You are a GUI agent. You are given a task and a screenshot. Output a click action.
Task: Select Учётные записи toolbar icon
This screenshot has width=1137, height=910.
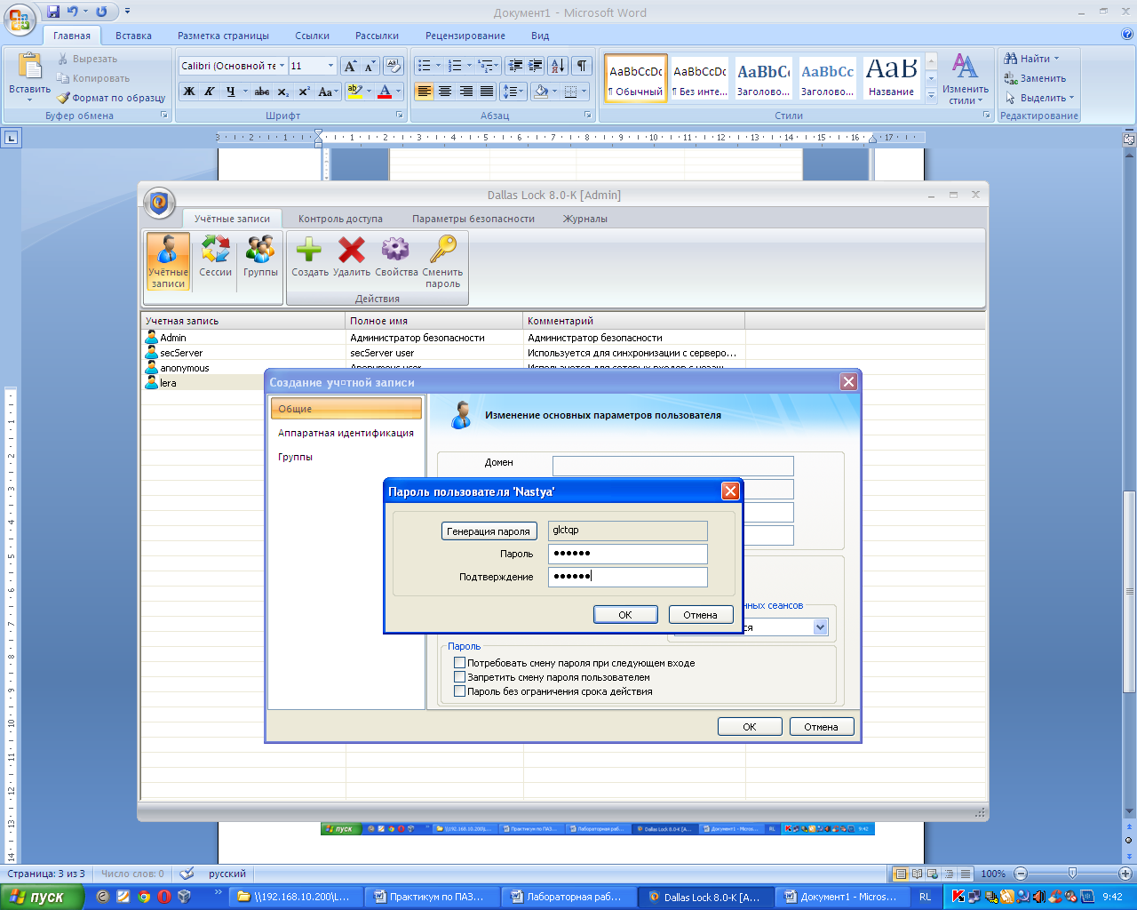168,261
